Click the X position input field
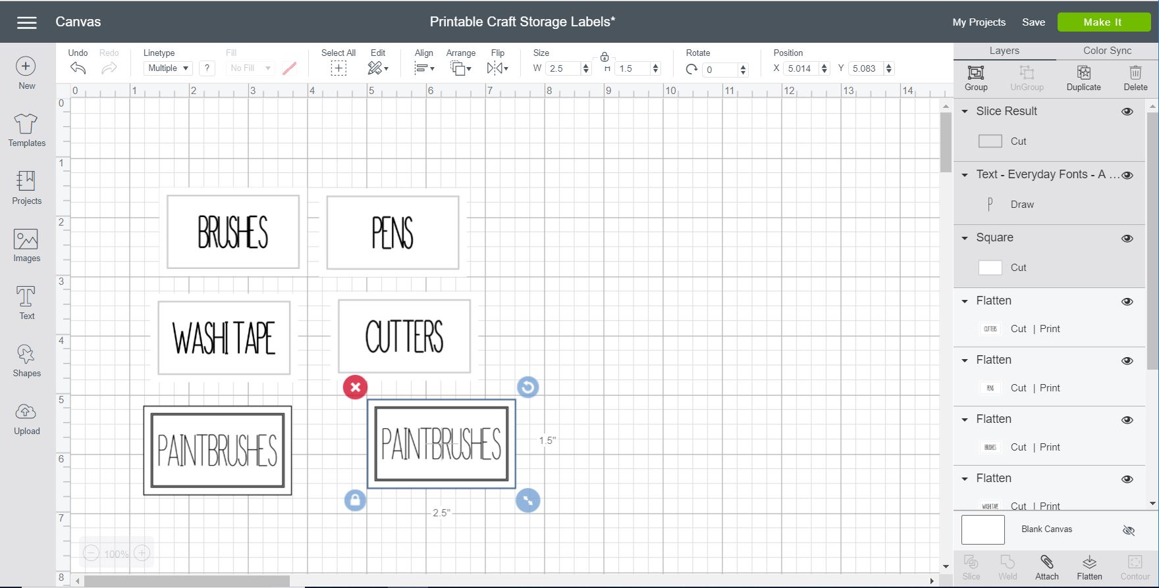Image resolution: width=1159 pixels, height=588 pixels. coord(800,68)
